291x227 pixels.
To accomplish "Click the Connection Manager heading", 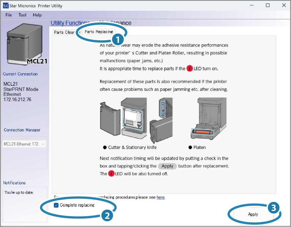I will 22,130.
